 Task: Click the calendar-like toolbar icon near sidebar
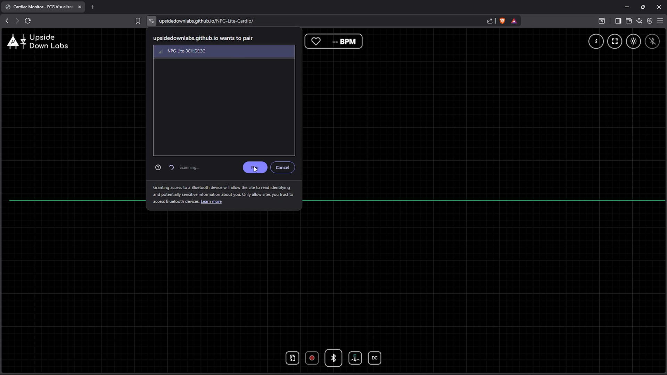[602, 21]
